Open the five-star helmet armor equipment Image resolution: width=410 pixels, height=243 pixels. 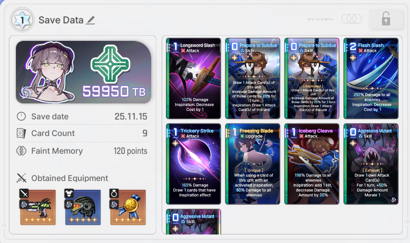[x=83, y=207]
